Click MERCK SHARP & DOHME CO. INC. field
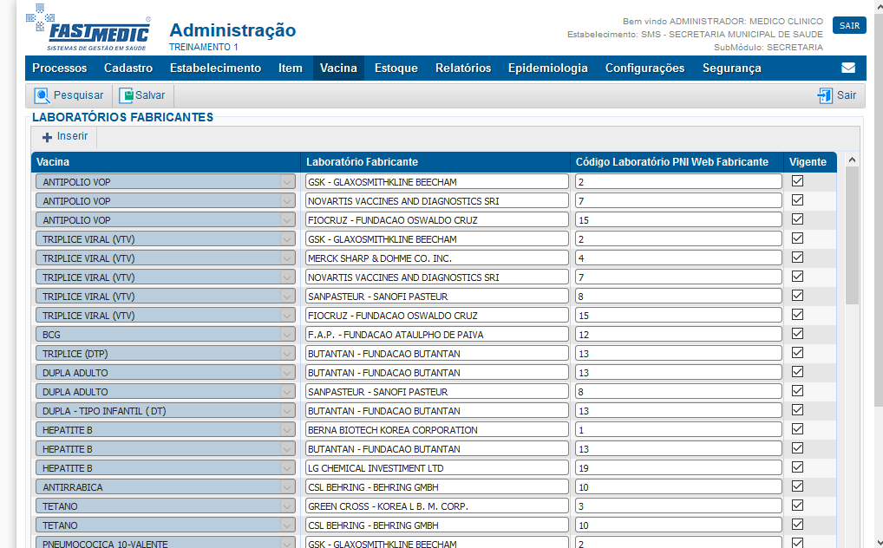883x548 pixels. (437, 258)
